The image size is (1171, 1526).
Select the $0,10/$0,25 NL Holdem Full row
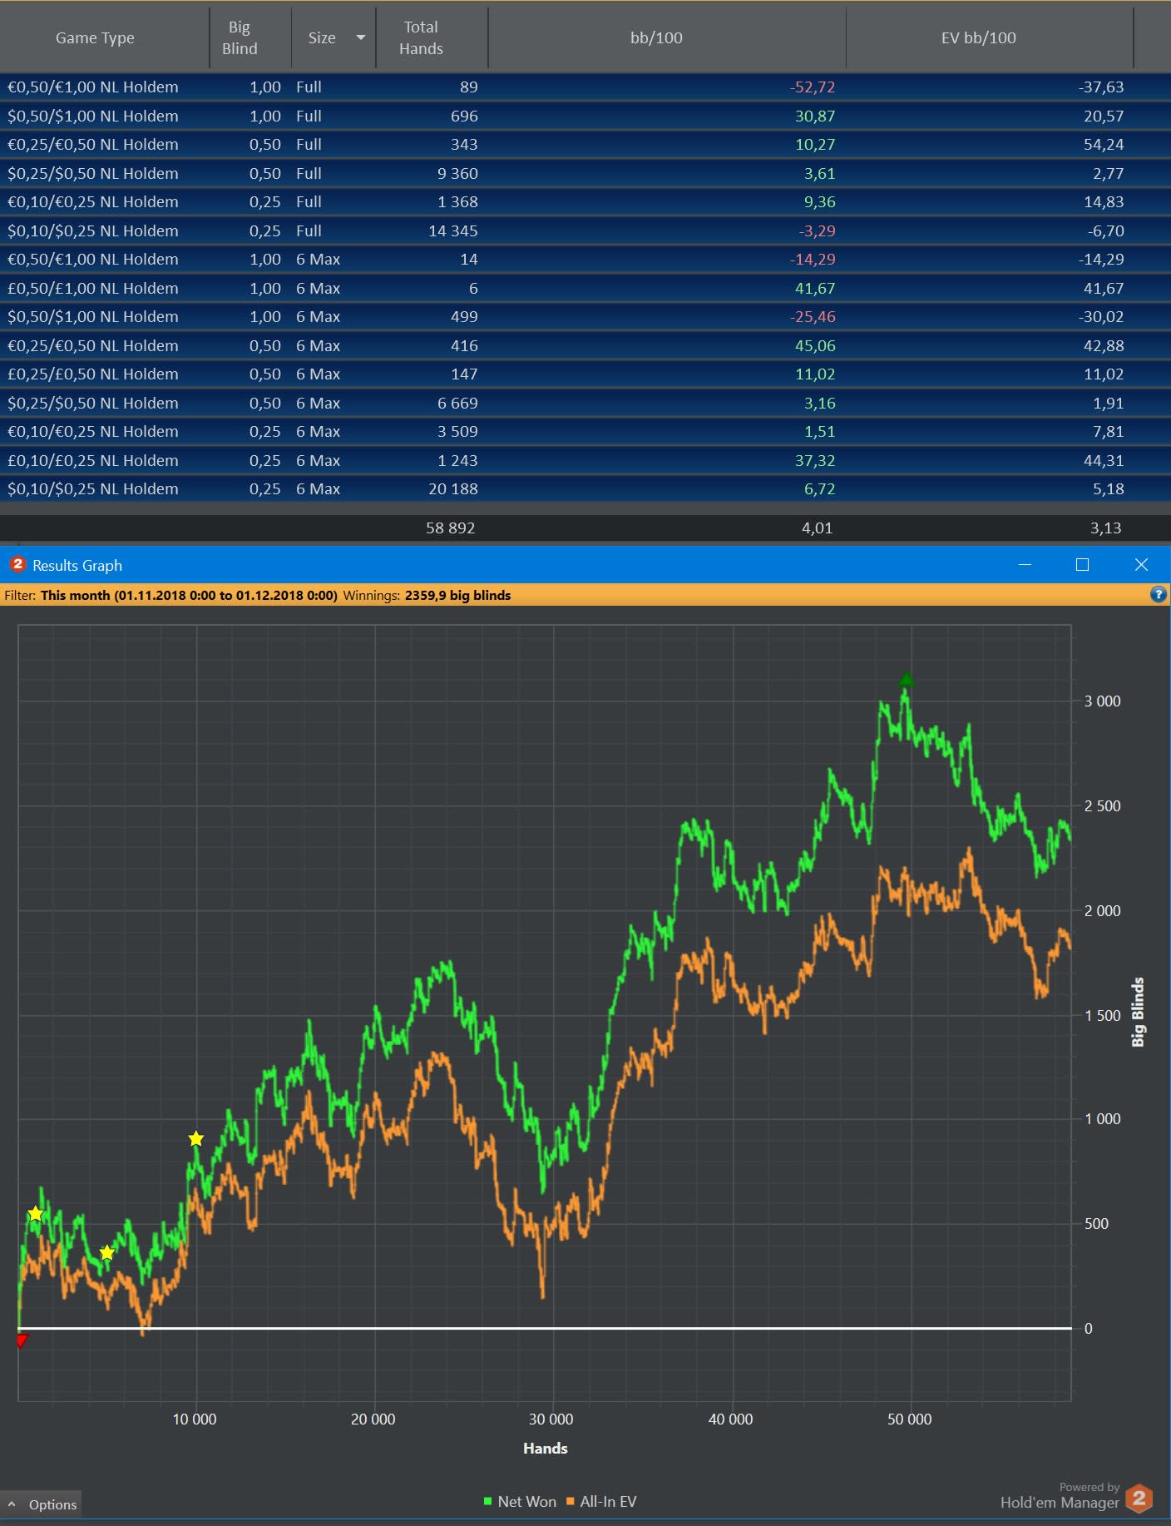tap(585, 230)
